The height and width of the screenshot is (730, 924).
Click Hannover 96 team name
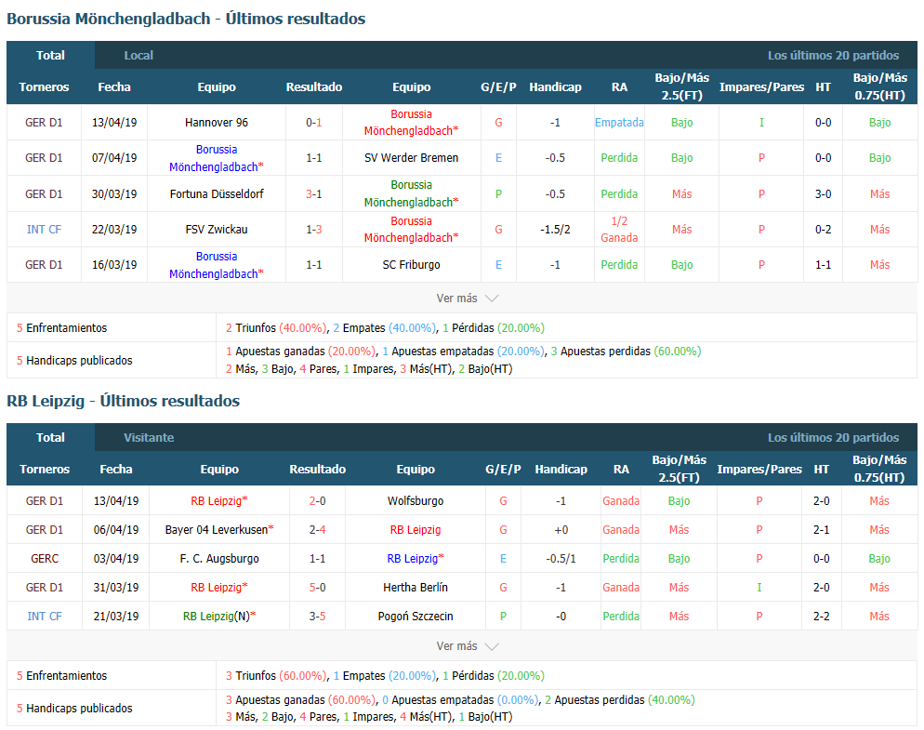(x=217, y=123)
